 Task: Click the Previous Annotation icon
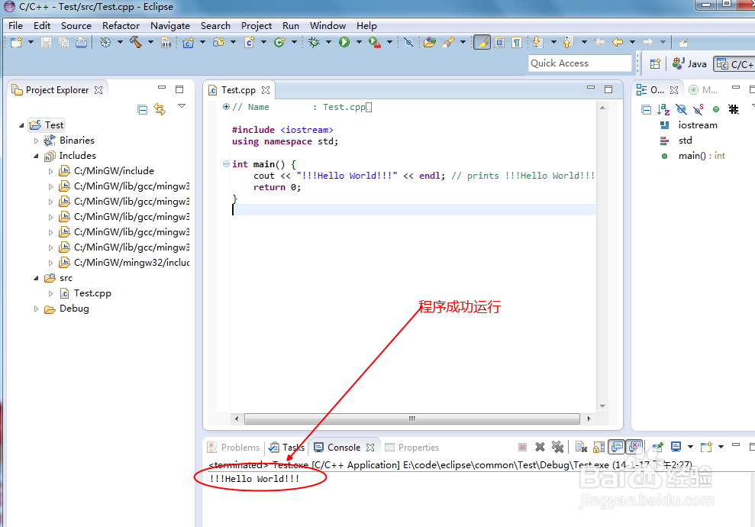(x=568, y=43)
